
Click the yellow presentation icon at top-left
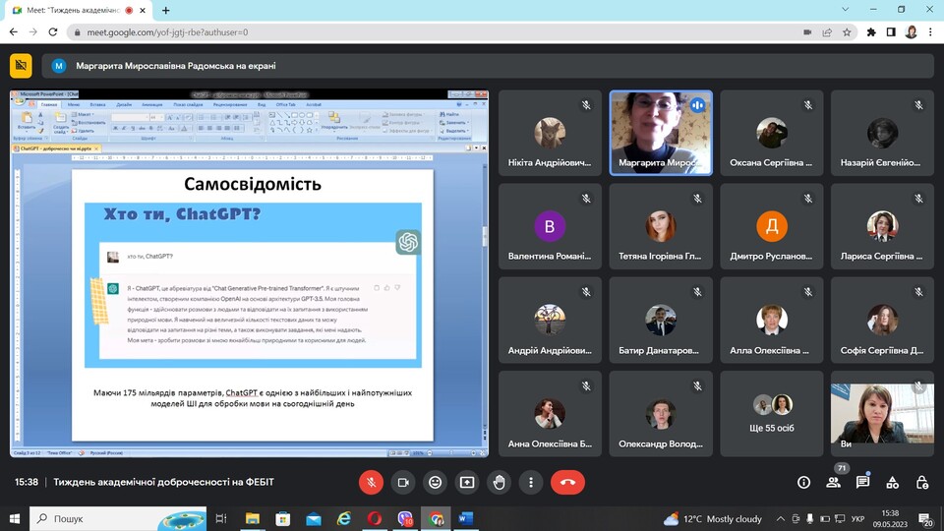coord(21,66)
